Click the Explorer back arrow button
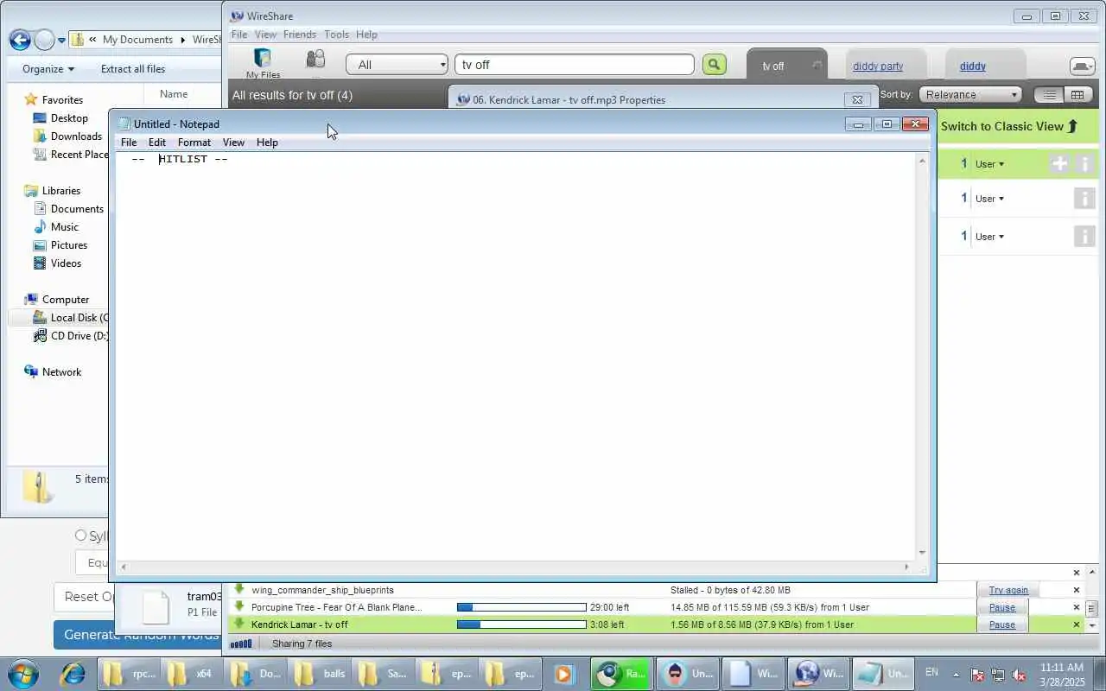Viewport: 1106px width, 691px height. coord(20,40)
